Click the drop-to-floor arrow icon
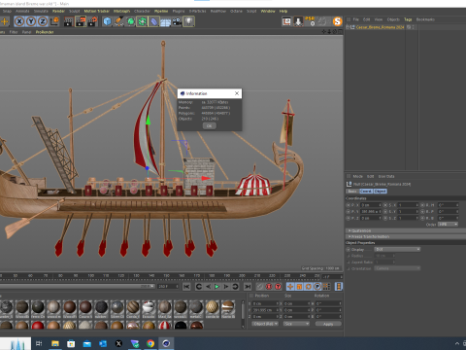 298,21
